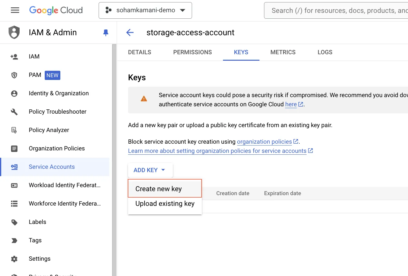
Task: Open the Settings gear icon
Action: pos(14,259)
